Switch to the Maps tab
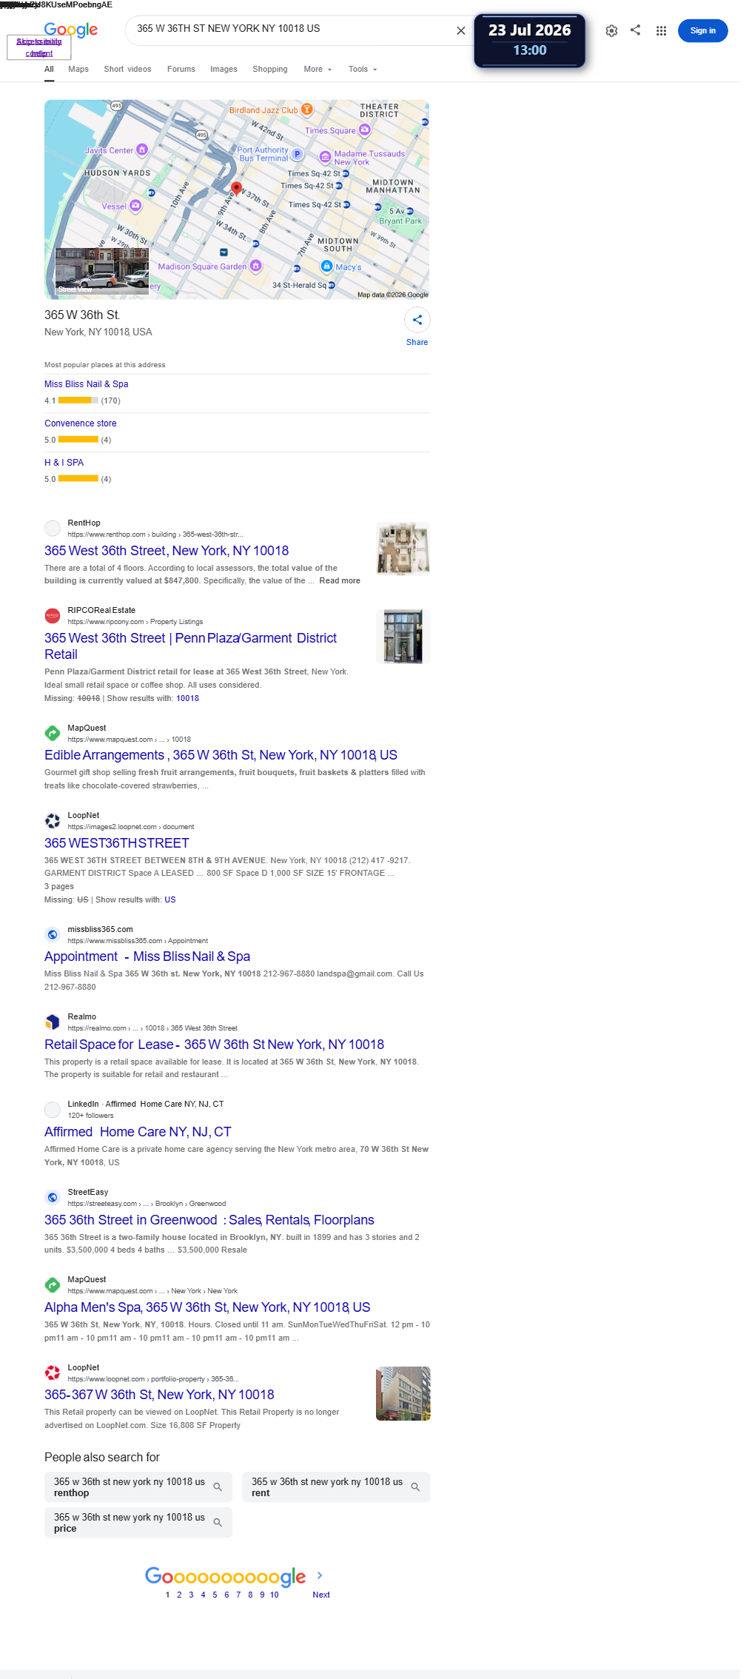749x1679 pixels. [78, 69]
